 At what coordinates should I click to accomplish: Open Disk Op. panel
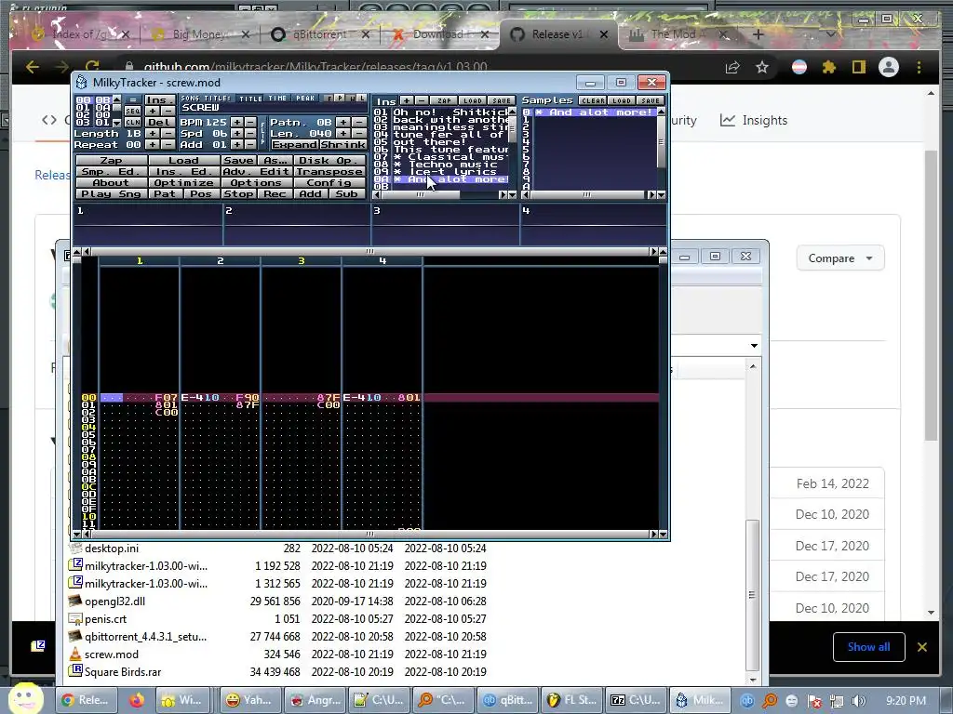(329, 160)
